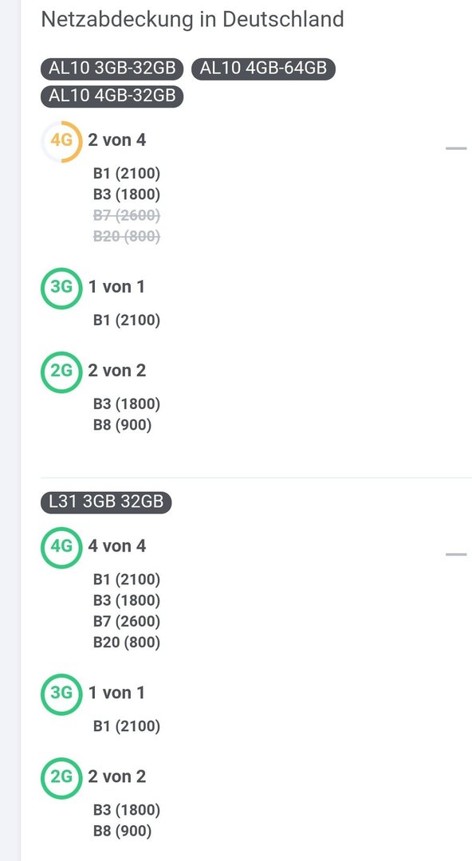472x861 pixels.
Task: Click B8 (900) band under AL10 2G
Action: 122,425
